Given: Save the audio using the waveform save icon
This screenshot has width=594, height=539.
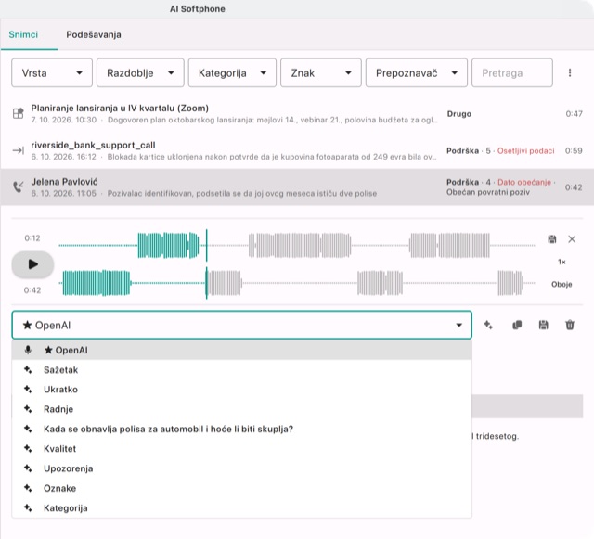Looking at the screenshot, I should 552,239.
